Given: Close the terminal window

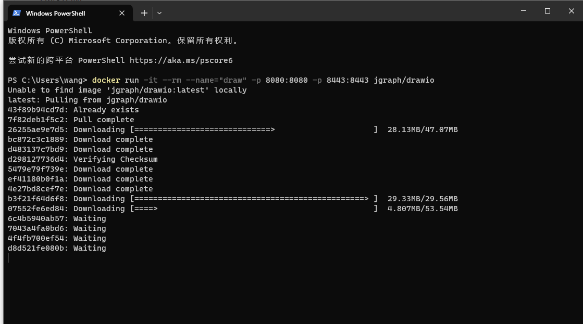Looking at the screenshot, I should [x=571, y=11].
